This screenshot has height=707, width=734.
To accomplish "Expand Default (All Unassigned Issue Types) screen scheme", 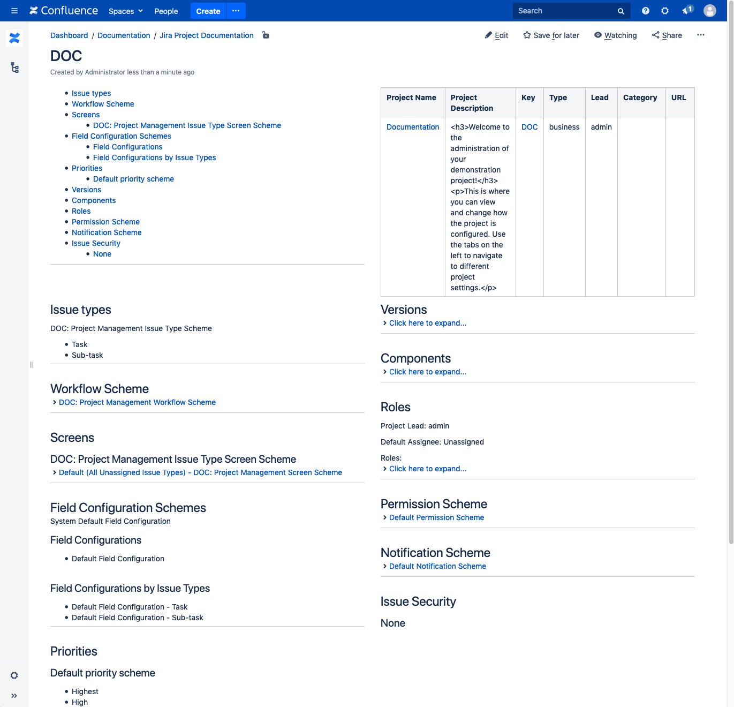I will tap(200, 472).
